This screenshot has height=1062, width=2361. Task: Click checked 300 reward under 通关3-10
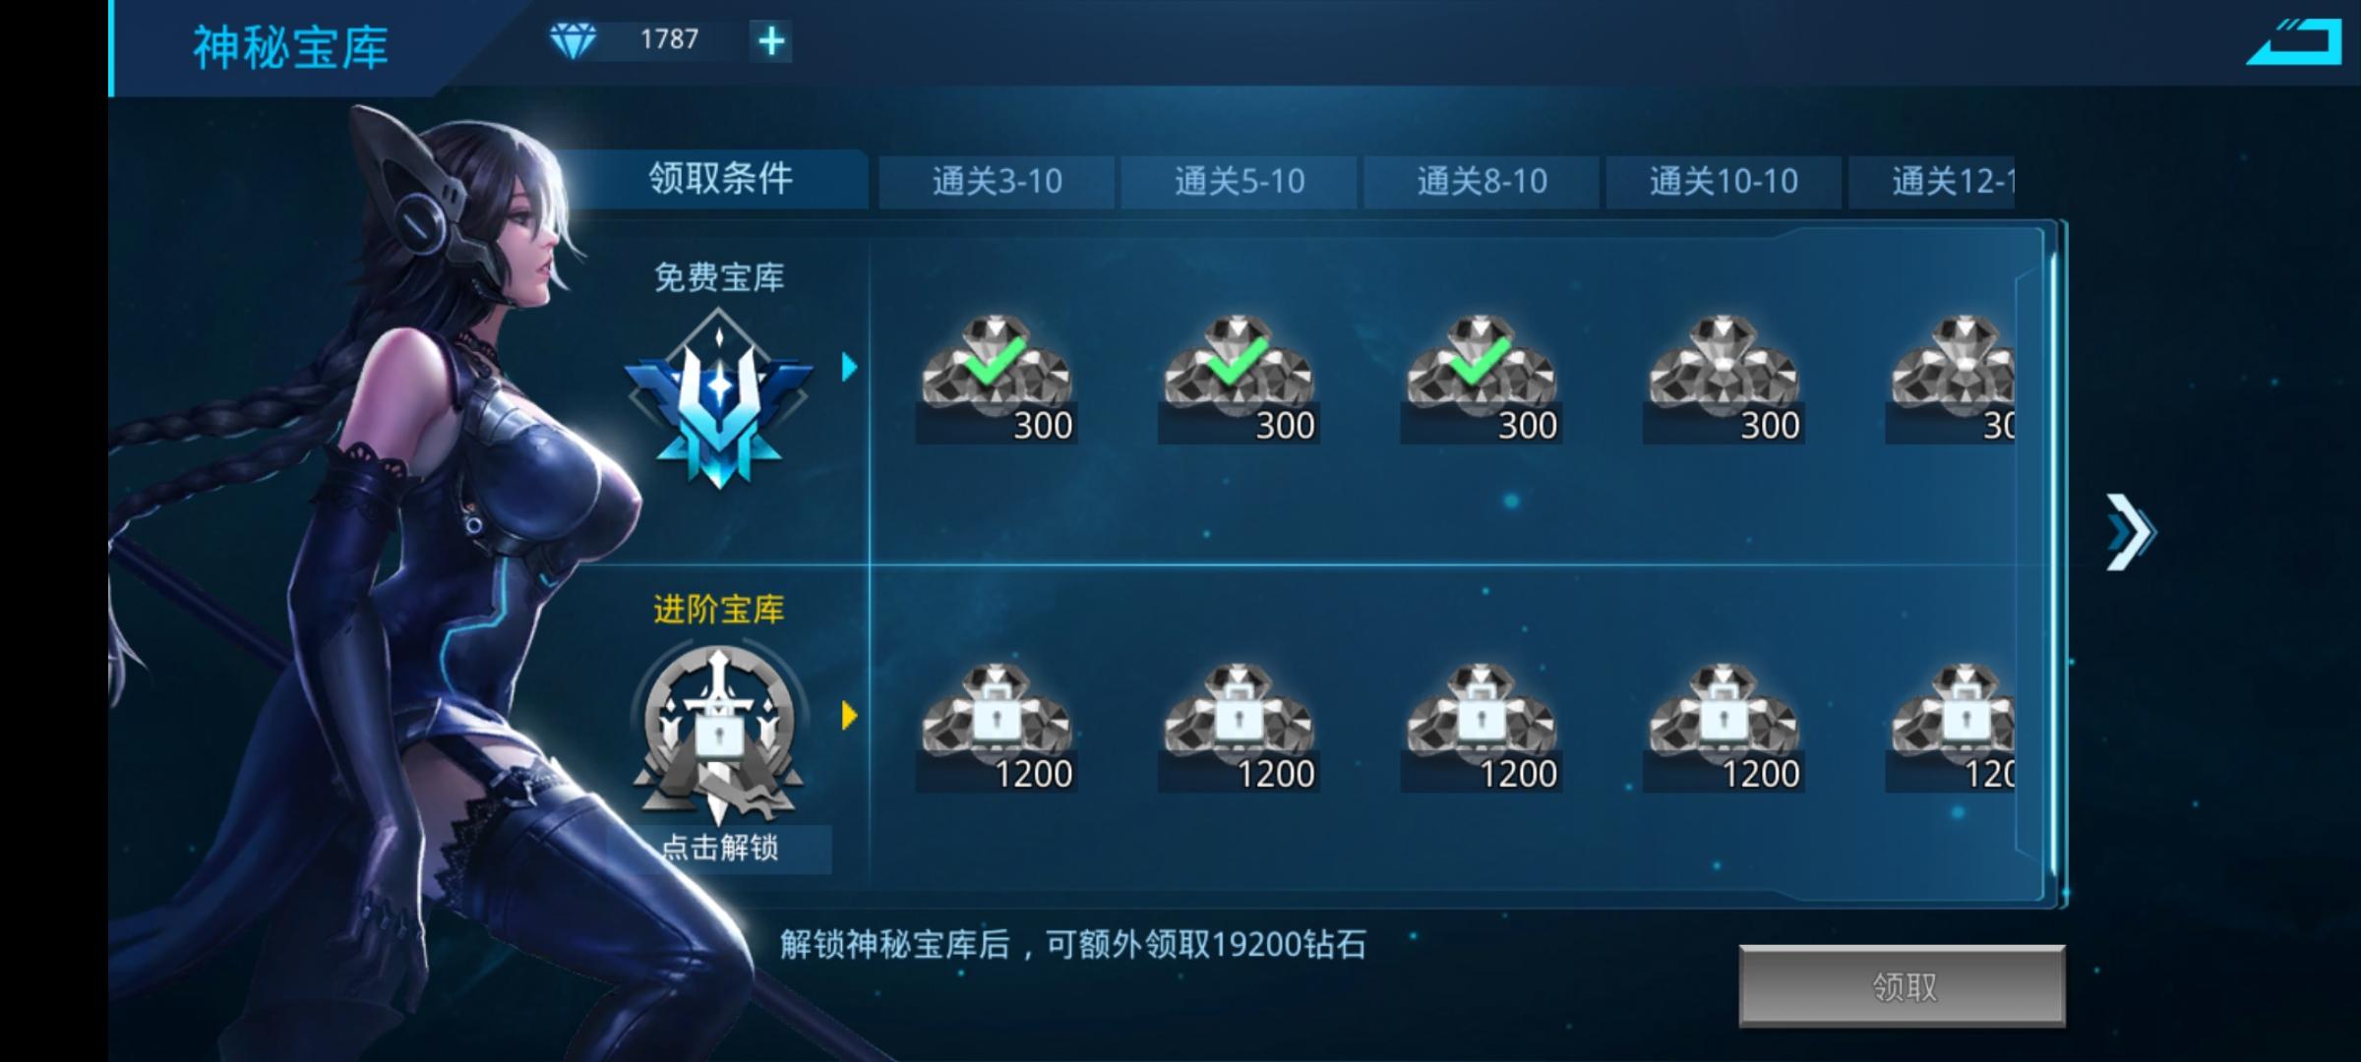coord(997,380)
